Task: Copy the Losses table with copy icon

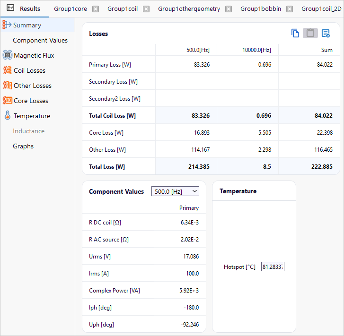Action: pyautogui.click(x=295, y=33)
